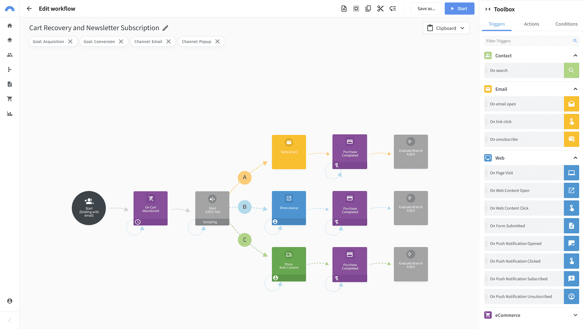This screenshot has width=584, height=329.
Task: Expand the eCommerce triggers section
Action: (576, 315)
